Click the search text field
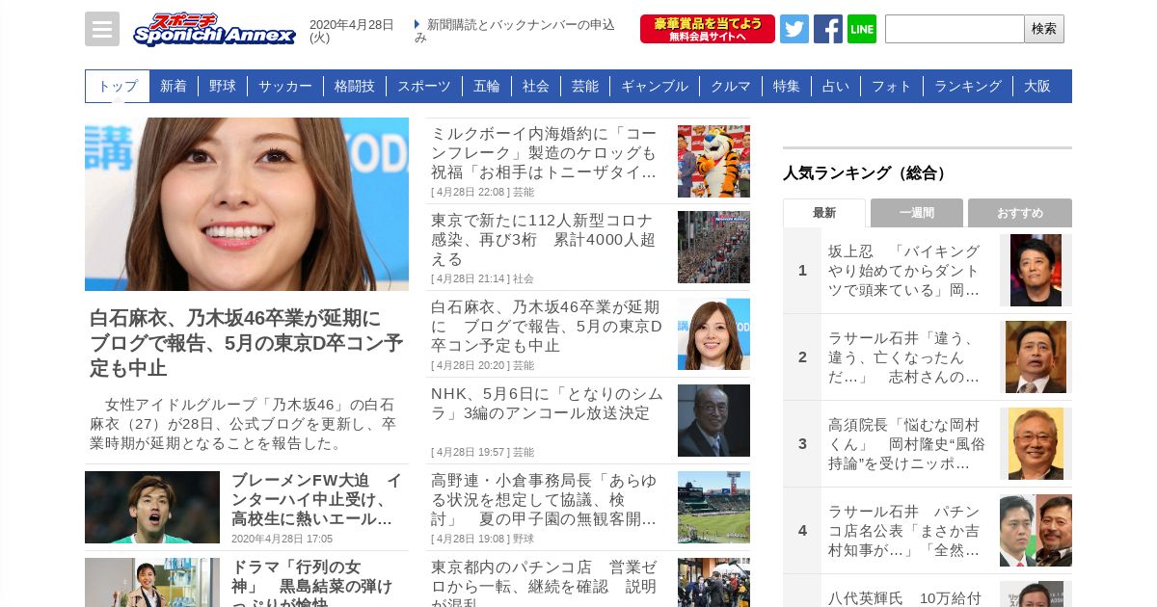Viewport: 1157px width, 607px height. (x=955, y=29)
